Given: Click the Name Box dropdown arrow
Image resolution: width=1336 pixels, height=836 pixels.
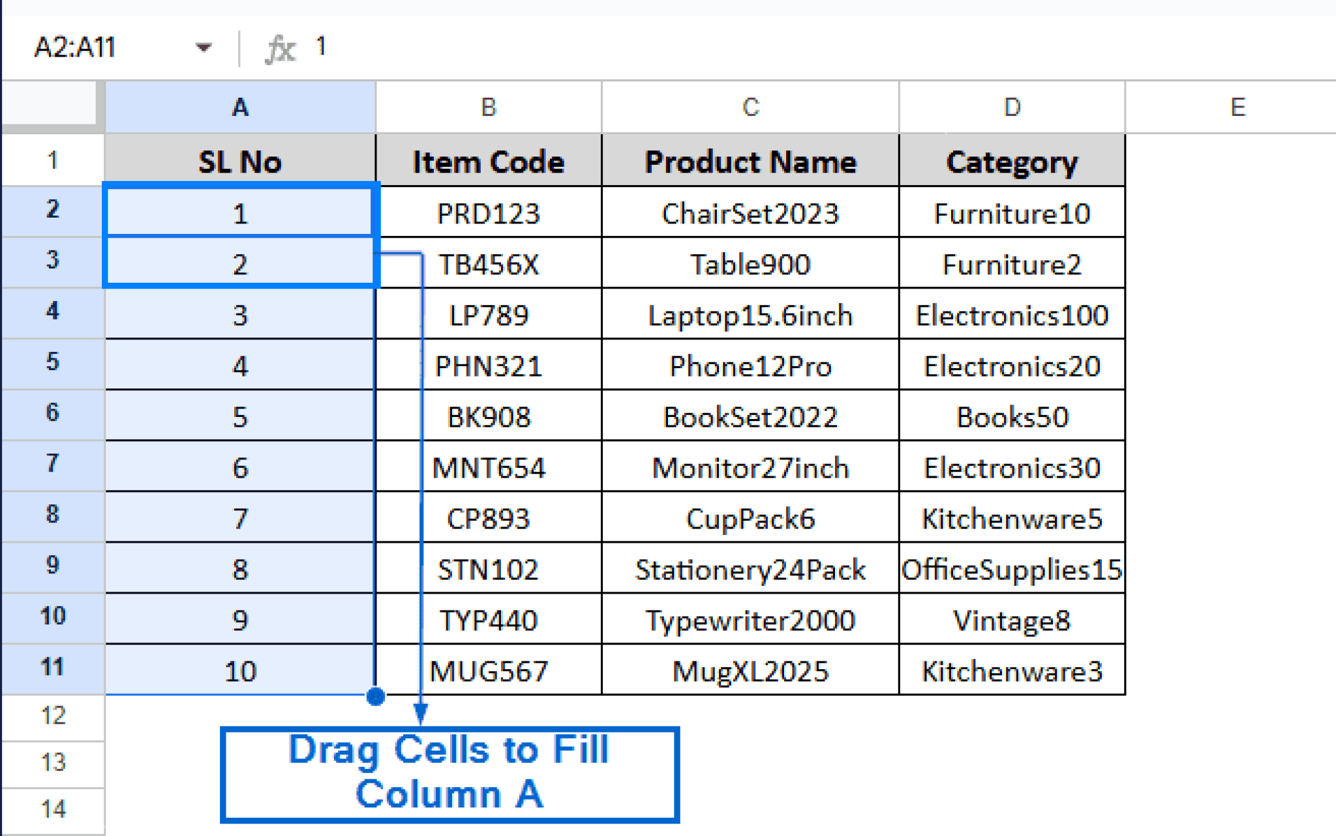Looking at the screenshot, I should (x=204, y=46).
